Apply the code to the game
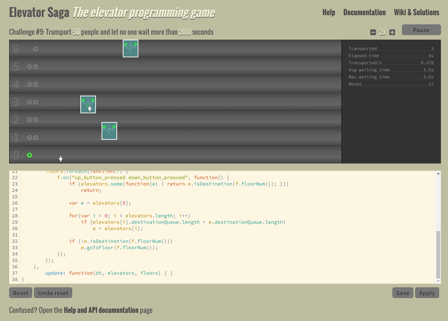 click(x=427, y=293)
